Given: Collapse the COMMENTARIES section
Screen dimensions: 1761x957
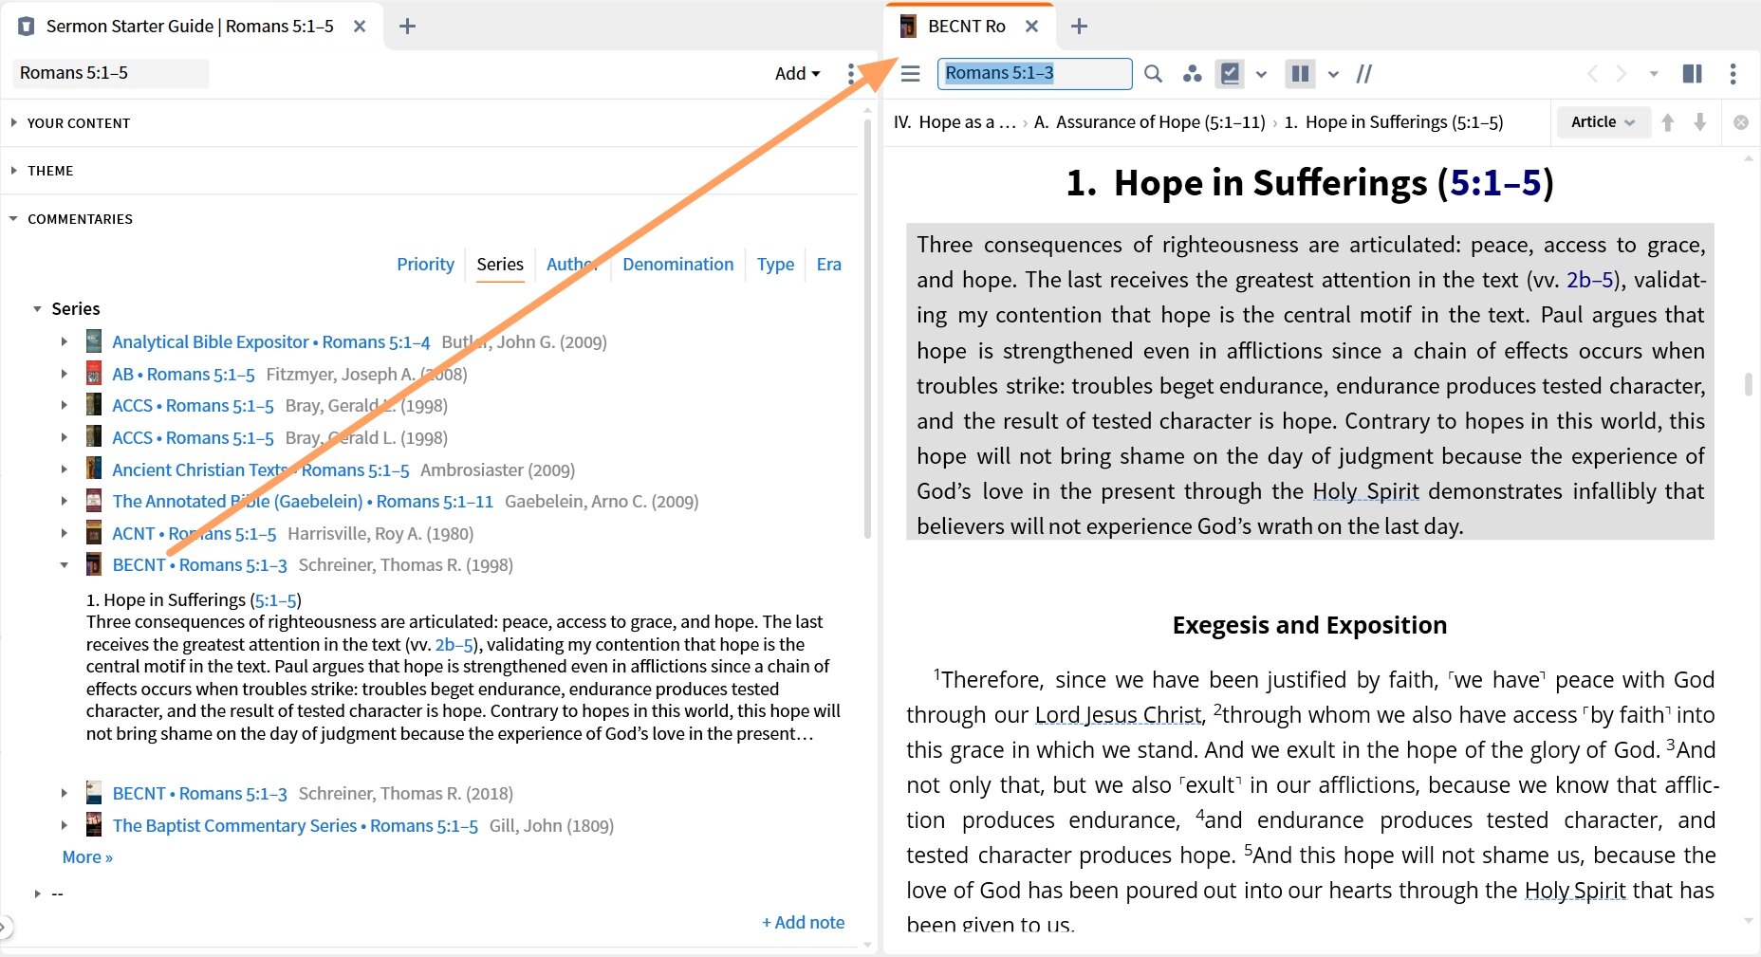Looking at the screenshot, I should pos(80,219).
